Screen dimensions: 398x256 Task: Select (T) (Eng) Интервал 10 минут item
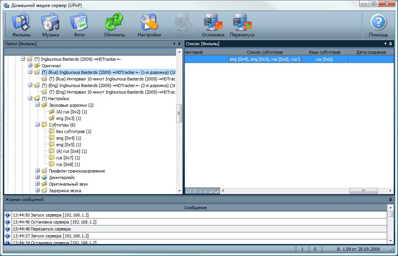coord(112,92)
